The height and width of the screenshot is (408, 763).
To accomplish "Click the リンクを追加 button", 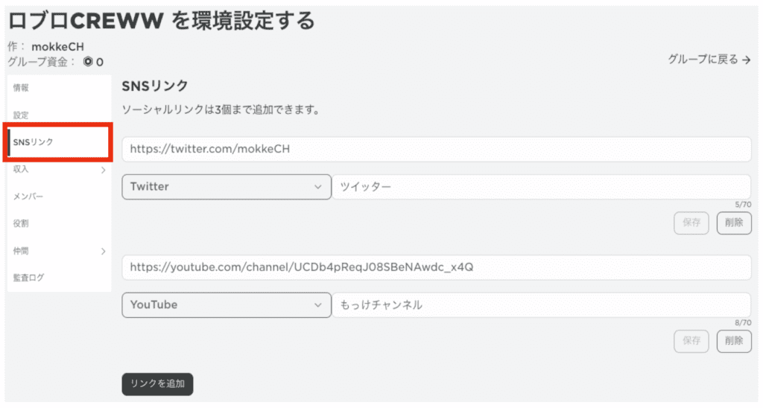I will point(157,384).
